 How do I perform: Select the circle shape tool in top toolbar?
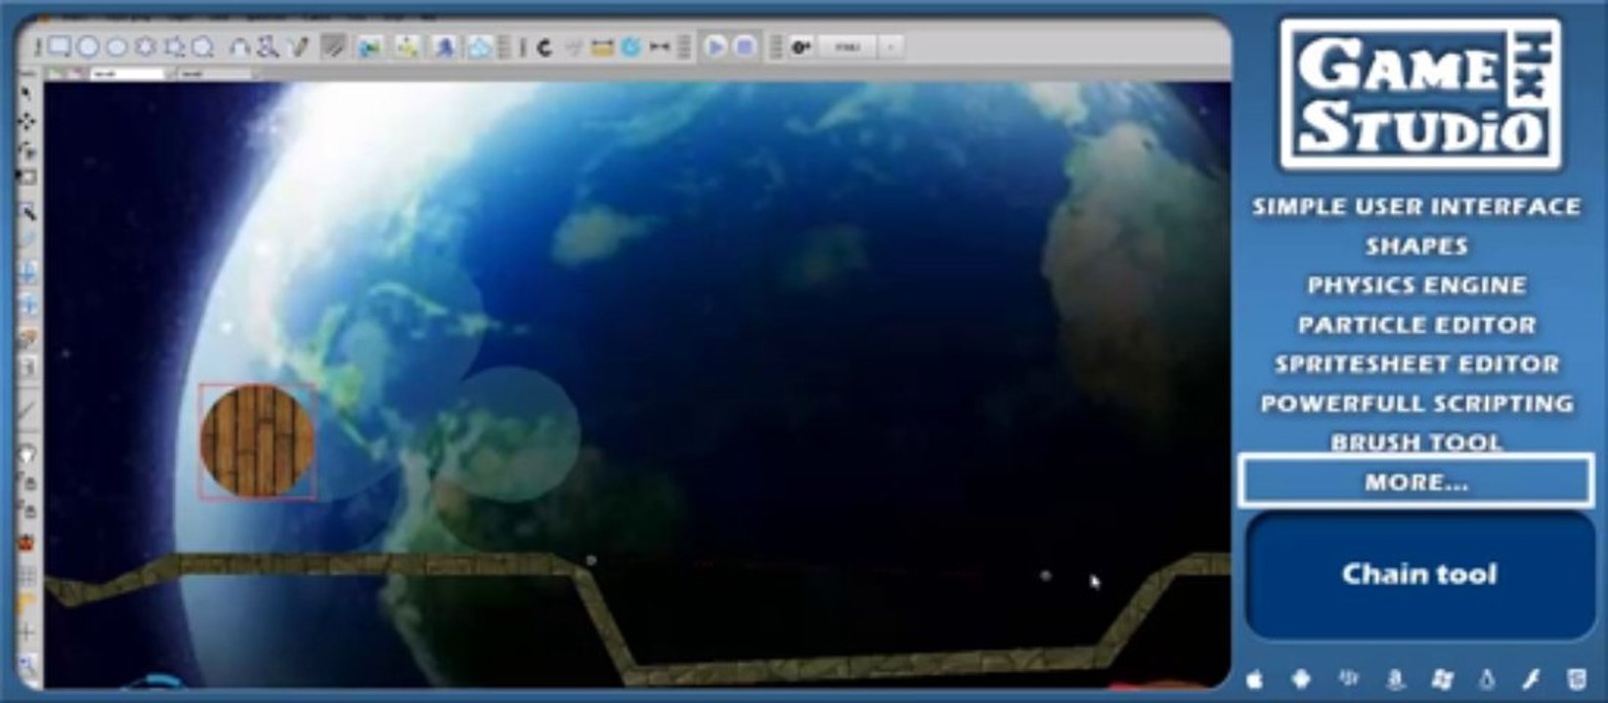[x=88, y=46]
